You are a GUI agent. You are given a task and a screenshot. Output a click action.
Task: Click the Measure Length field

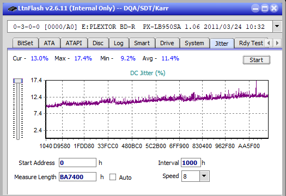77,177
